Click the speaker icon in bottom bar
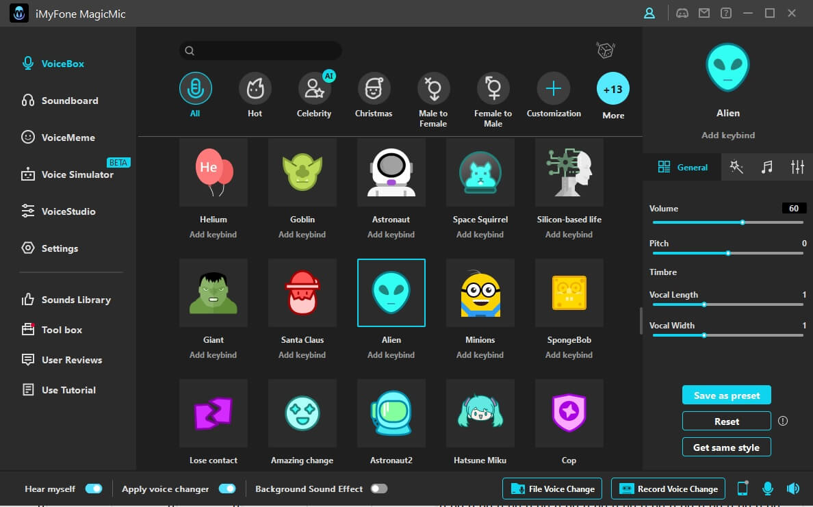 point(793,489)
